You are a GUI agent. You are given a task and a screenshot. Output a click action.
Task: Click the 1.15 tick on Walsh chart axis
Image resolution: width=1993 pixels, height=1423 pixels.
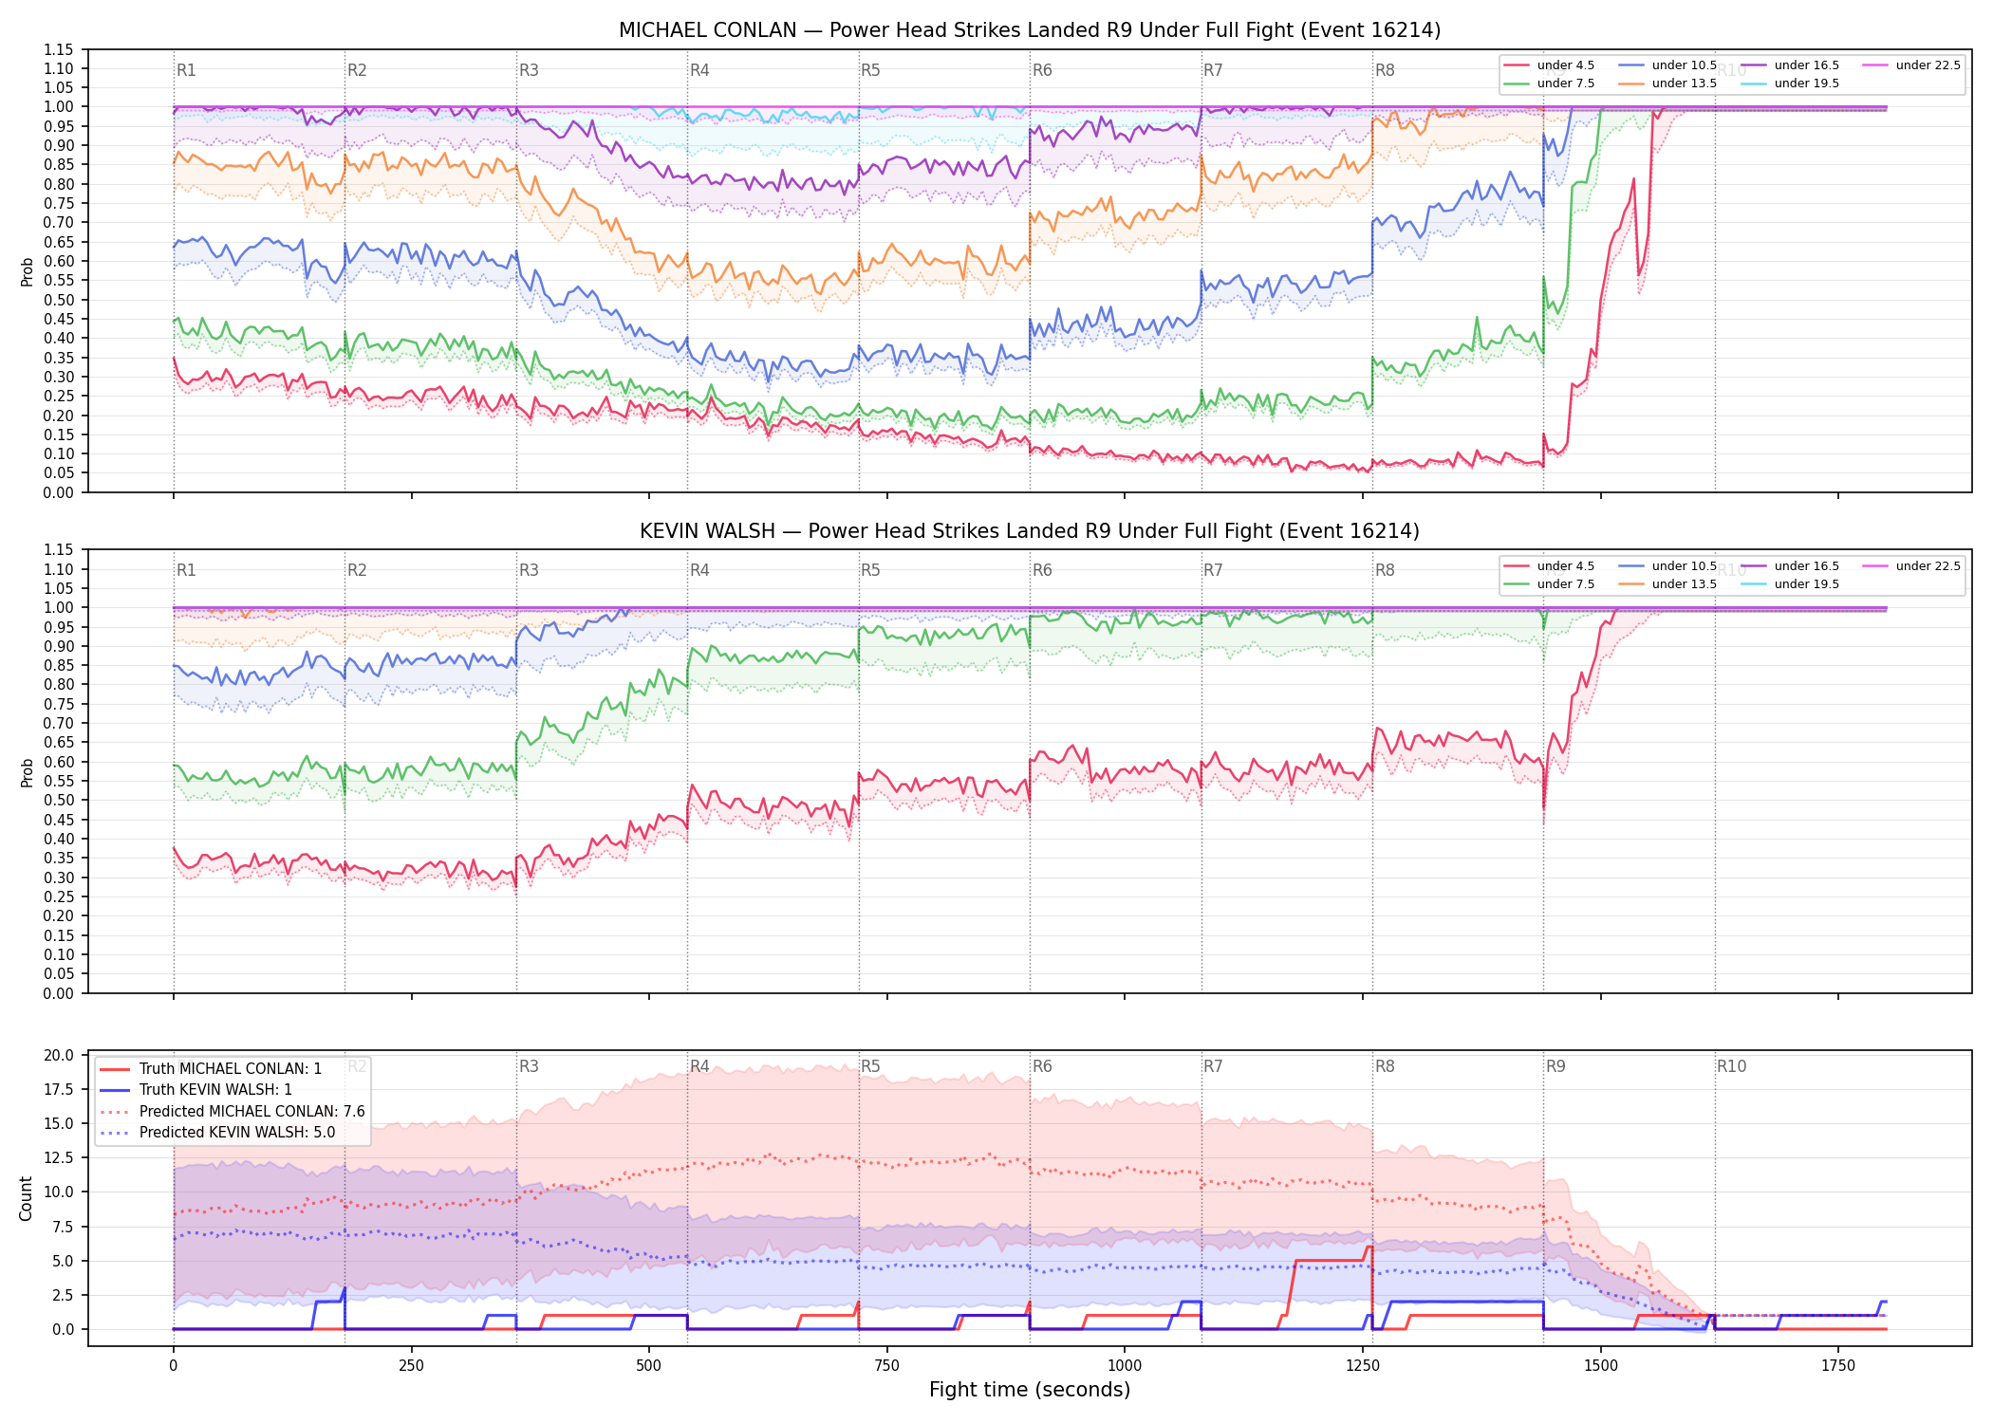(x=59, y=550)
